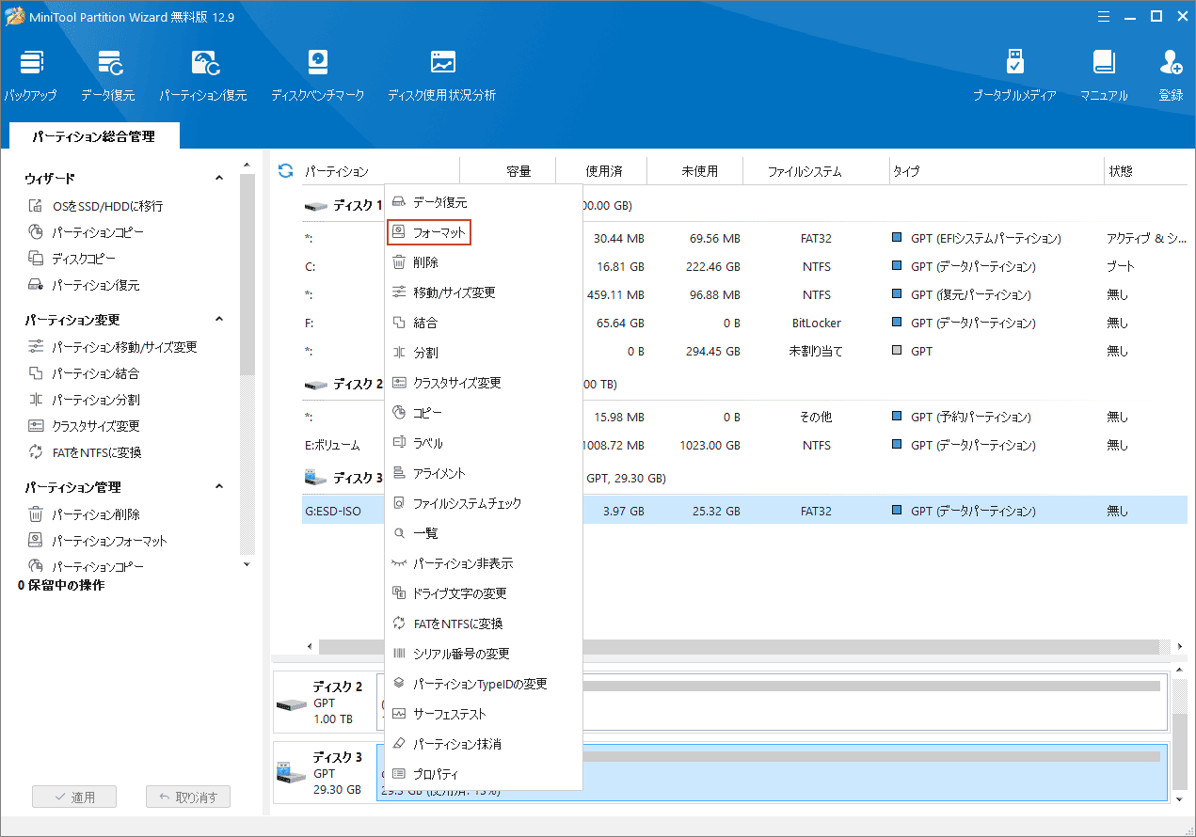The image size is (1196, 837).
Task: Click the left sidebar vertical scrollbar
Action: [247, 275]
